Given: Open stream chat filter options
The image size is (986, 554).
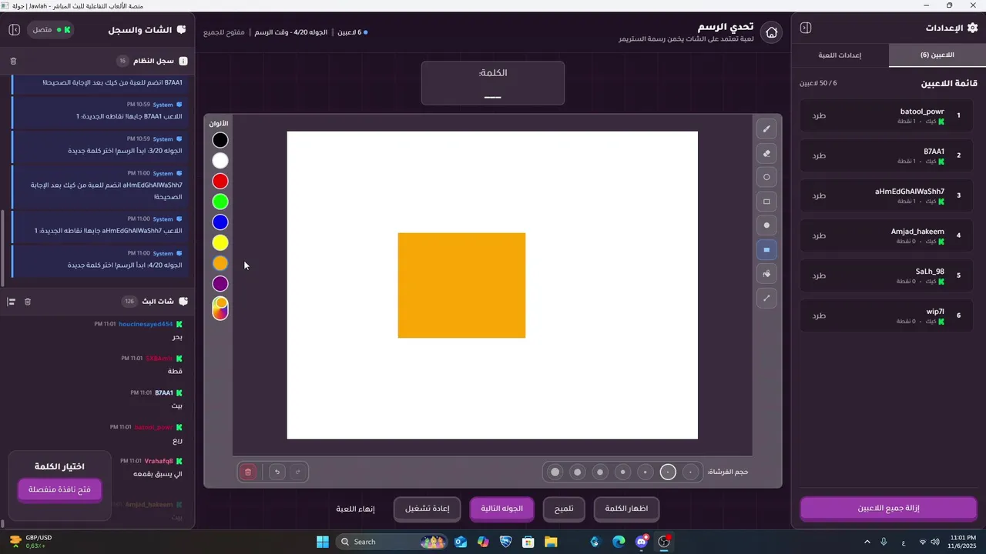Looking at the screenshot, I should (12, 302).
